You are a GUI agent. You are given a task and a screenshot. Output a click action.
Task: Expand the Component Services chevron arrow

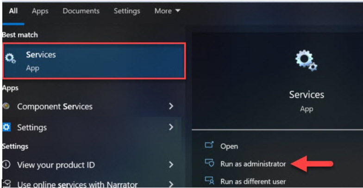pyautogui.click(x=171, y=106)
